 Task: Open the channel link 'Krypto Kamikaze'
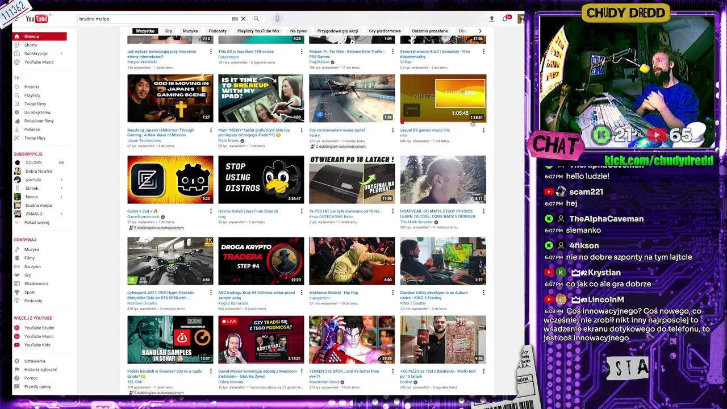coord(233,303)
